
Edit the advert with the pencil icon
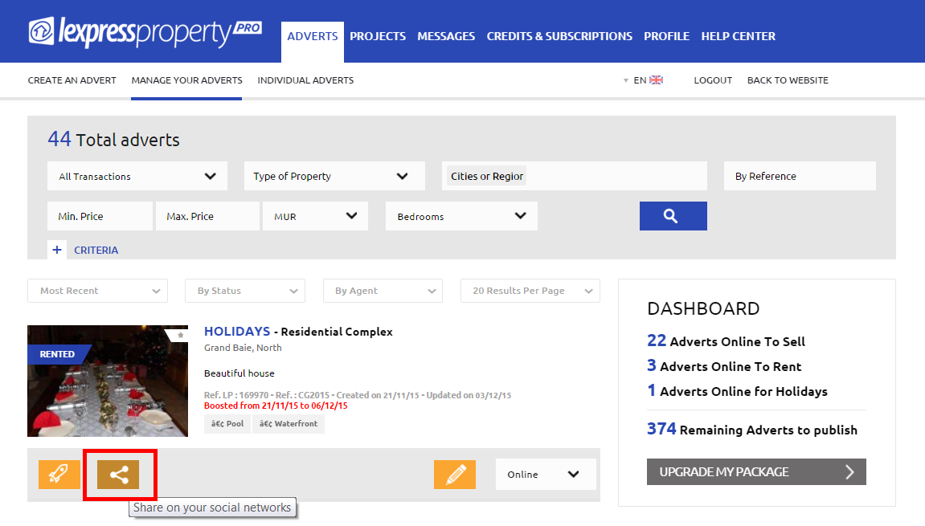pyautogui.click(x=455, y=474)
